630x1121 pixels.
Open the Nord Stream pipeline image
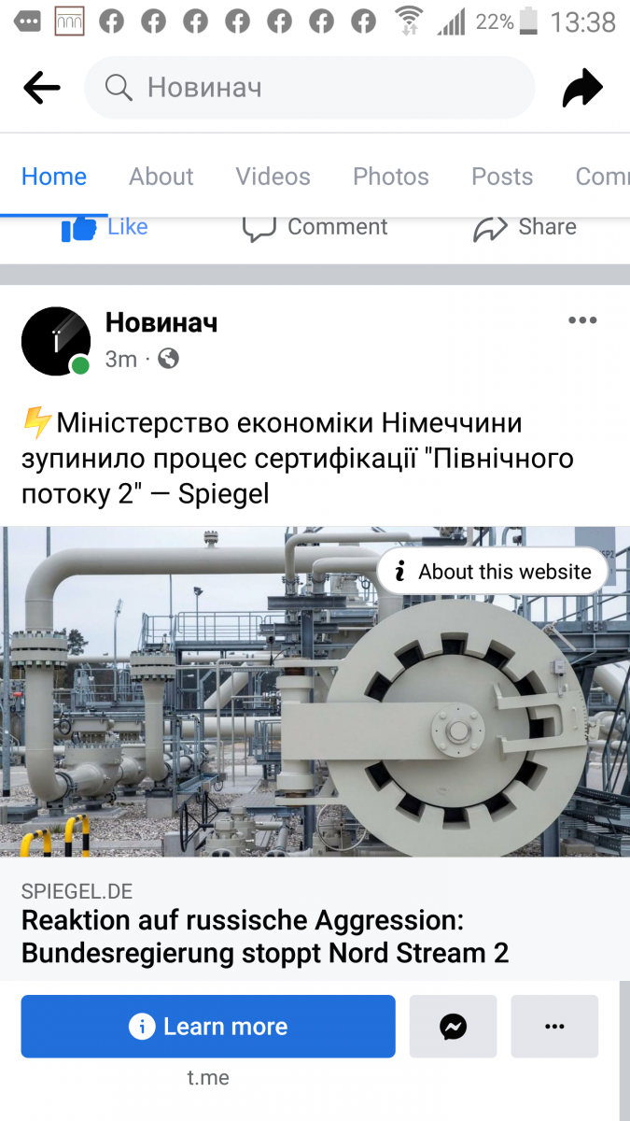[315, 691]
